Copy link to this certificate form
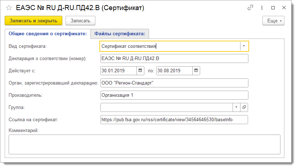Viewport: 297px width, 168px height. click(250, 8)
